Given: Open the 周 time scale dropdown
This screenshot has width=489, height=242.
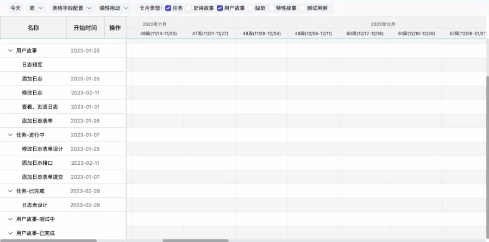Looking at the screenshot, I should pos(36,8).
